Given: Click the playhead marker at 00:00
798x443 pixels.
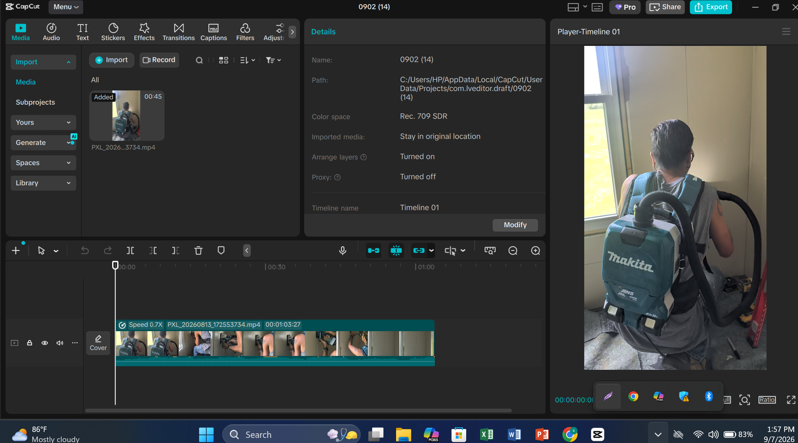Looking at the screenshot, I should (x=115, y=265).
